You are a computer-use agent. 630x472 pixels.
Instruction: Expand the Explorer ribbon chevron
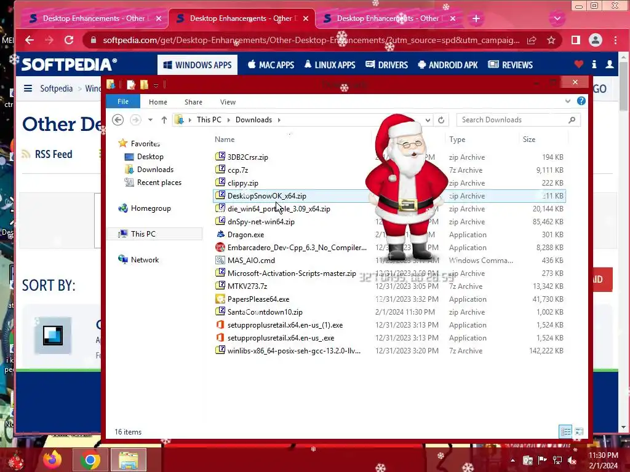pyautogui.click(x=568, y=101)
